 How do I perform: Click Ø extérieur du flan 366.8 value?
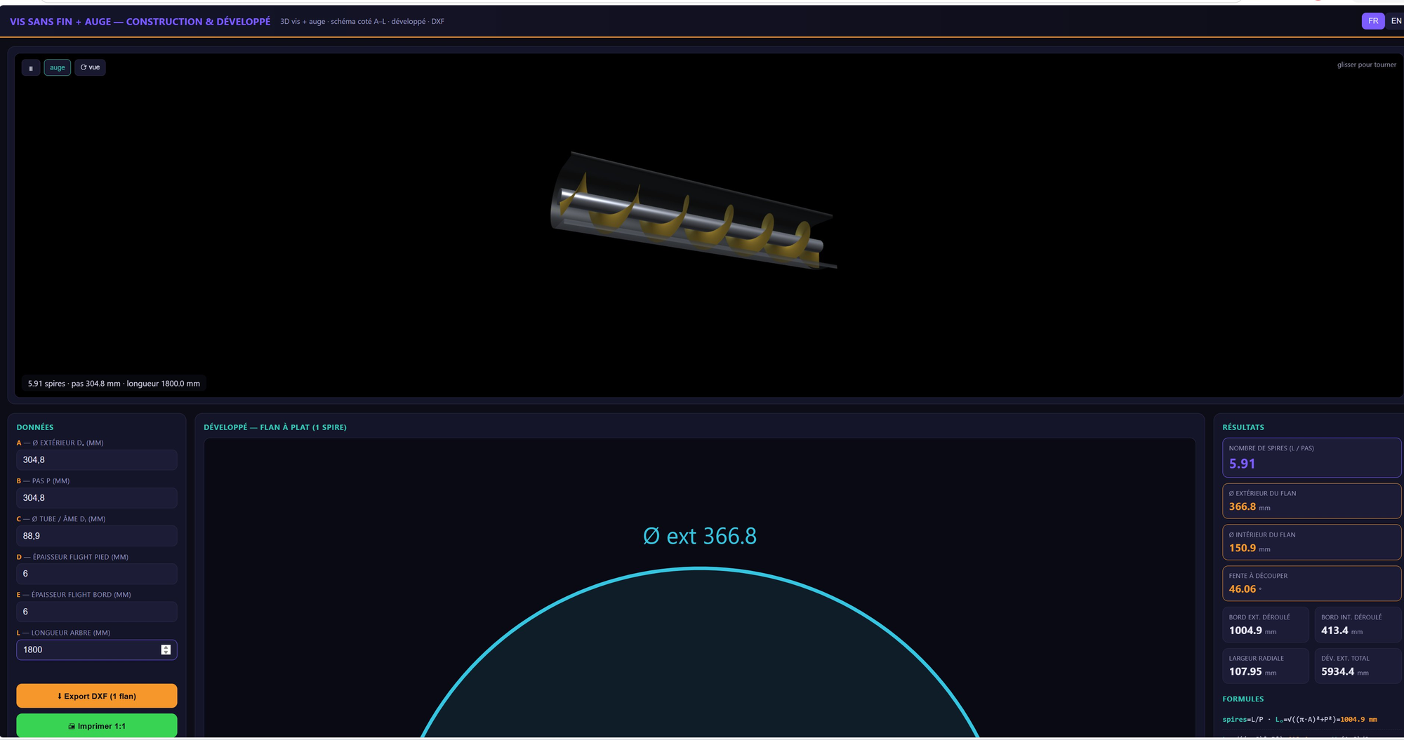point(1242,506)
